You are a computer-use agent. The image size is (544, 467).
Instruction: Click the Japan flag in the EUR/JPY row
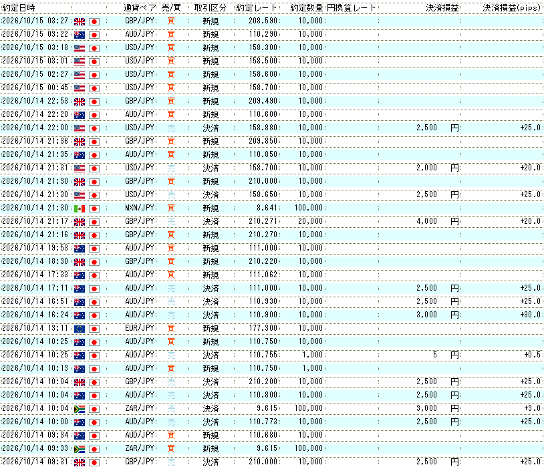tap(94, 329)
